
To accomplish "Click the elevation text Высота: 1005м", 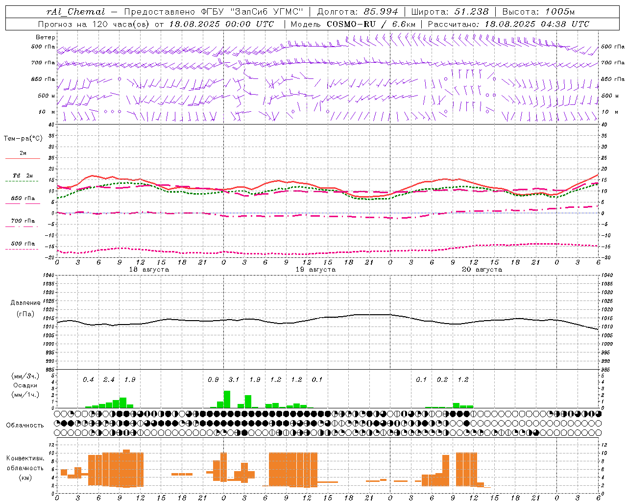I will (x=538, y=12).
